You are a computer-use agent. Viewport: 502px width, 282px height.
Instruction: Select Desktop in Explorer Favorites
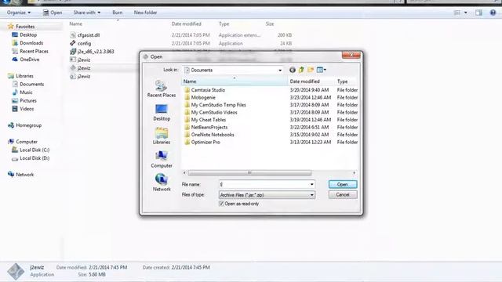coord(24,34)
